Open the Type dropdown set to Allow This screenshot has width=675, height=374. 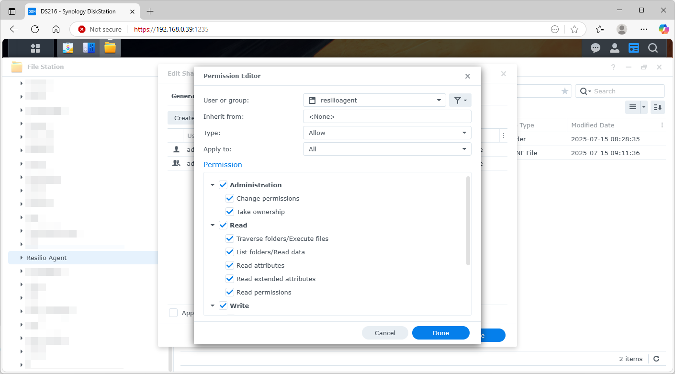[387, 133]
